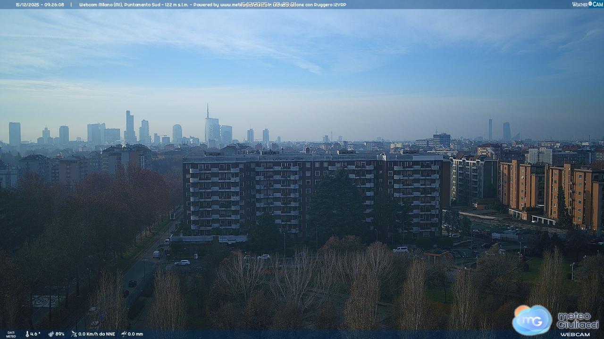Click the wind speed icon
The height and width of the screenshot is (339, 604).
click(74, 334)
